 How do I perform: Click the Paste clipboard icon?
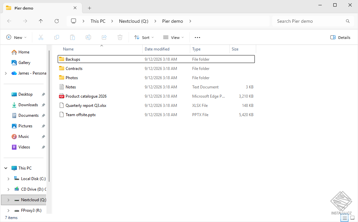click(x=73, y=38)
